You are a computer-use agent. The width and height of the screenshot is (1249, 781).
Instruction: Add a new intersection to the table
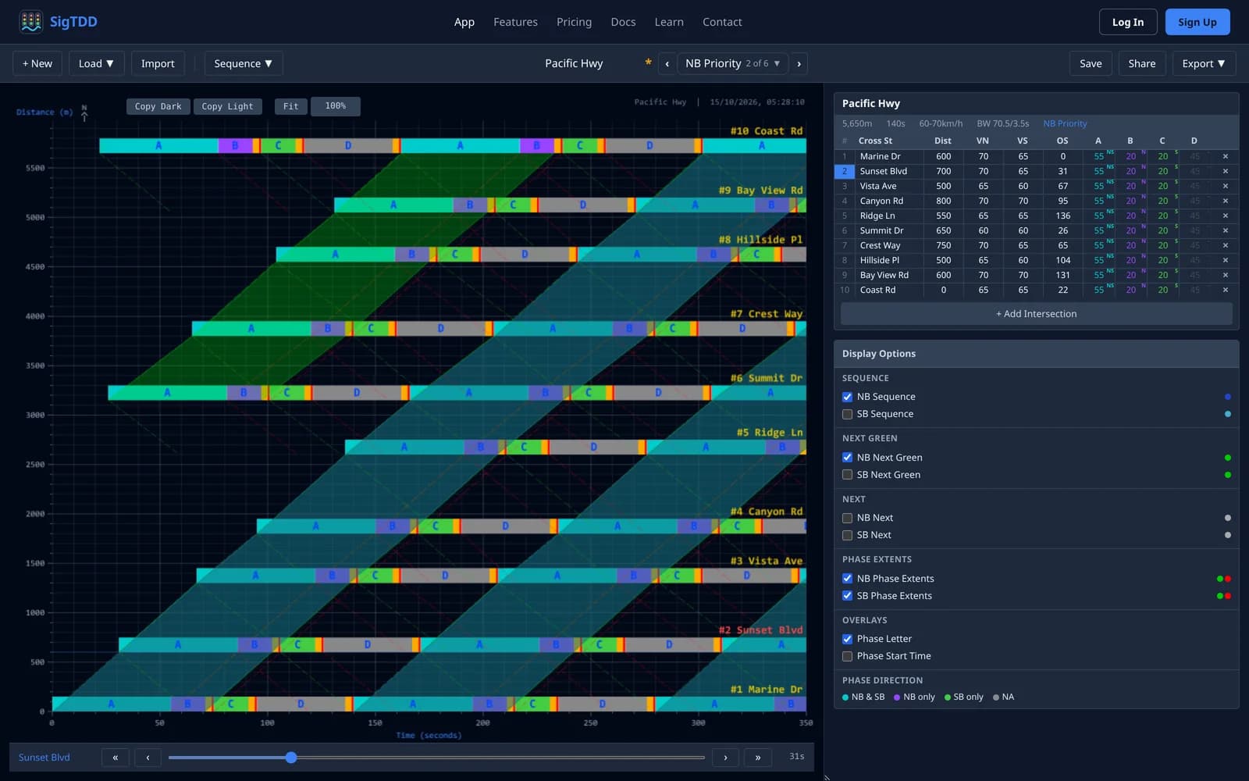tap(1036, 314)
